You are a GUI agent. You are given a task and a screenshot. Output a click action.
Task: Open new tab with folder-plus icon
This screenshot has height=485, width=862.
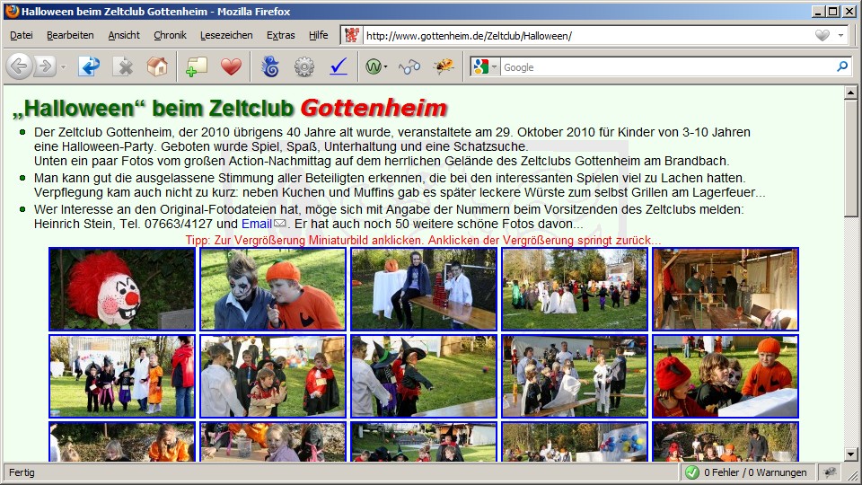point(197,66)
